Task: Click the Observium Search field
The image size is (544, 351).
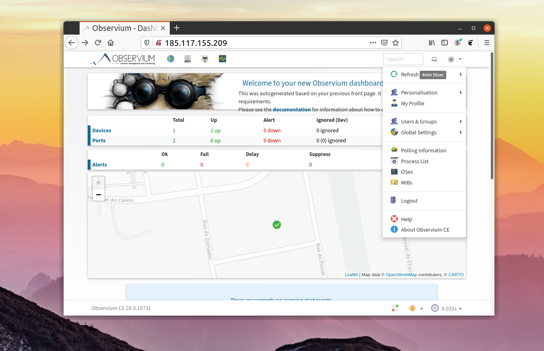Action: (x=403, y=59)
